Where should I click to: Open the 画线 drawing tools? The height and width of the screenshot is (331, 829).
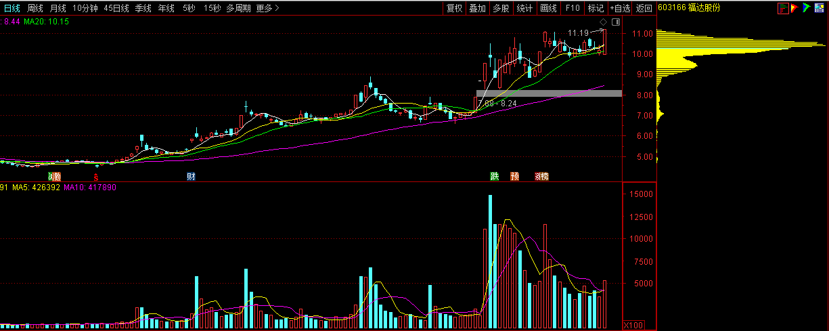[x=548, y=8]
